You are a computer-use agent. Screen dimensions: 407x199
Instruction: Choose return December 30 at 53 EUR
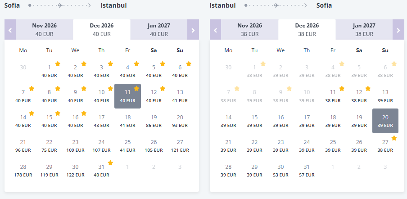coord(280,171)
